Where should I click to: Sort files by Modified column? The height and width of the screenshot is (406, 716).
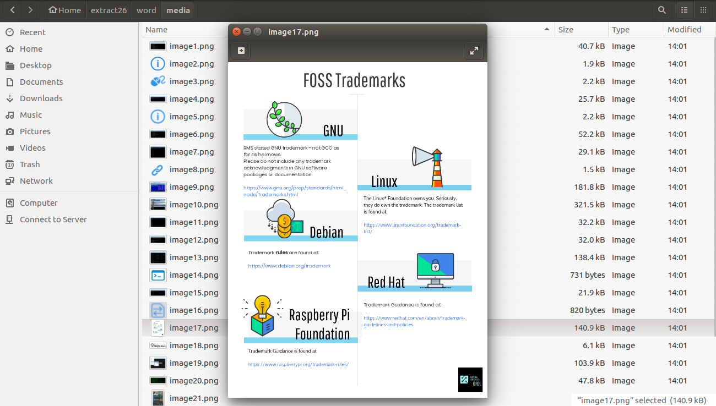[x=685, y=30]
